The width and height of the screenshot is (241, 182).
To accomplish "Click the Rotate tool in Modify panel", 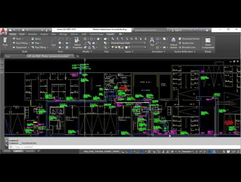I will tap(91, 39).
